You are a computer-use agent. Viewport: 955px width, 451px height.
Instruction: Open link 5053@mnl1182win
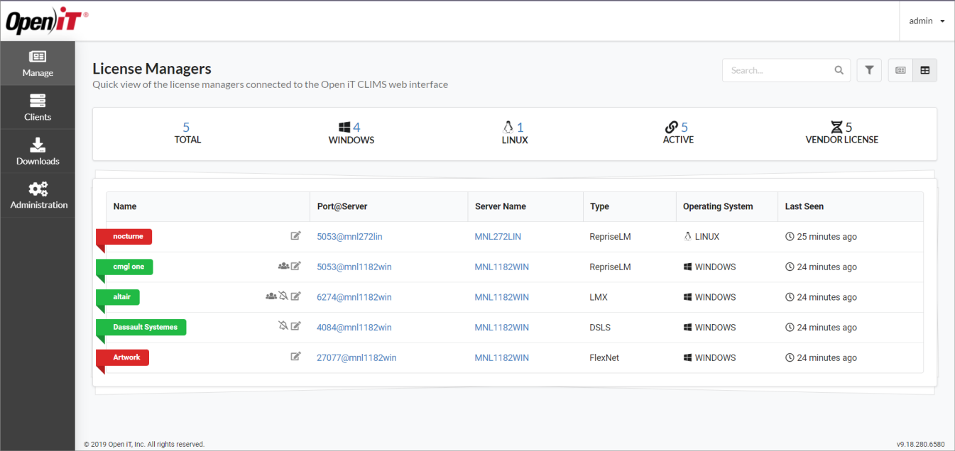pos(354,267)
